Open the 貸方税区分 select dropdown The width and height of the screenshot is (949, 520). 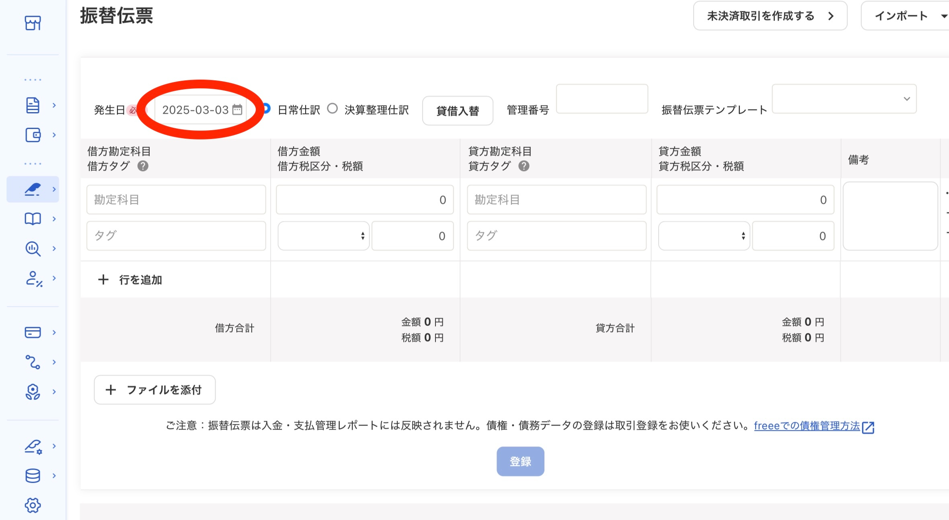click(704, 236)
